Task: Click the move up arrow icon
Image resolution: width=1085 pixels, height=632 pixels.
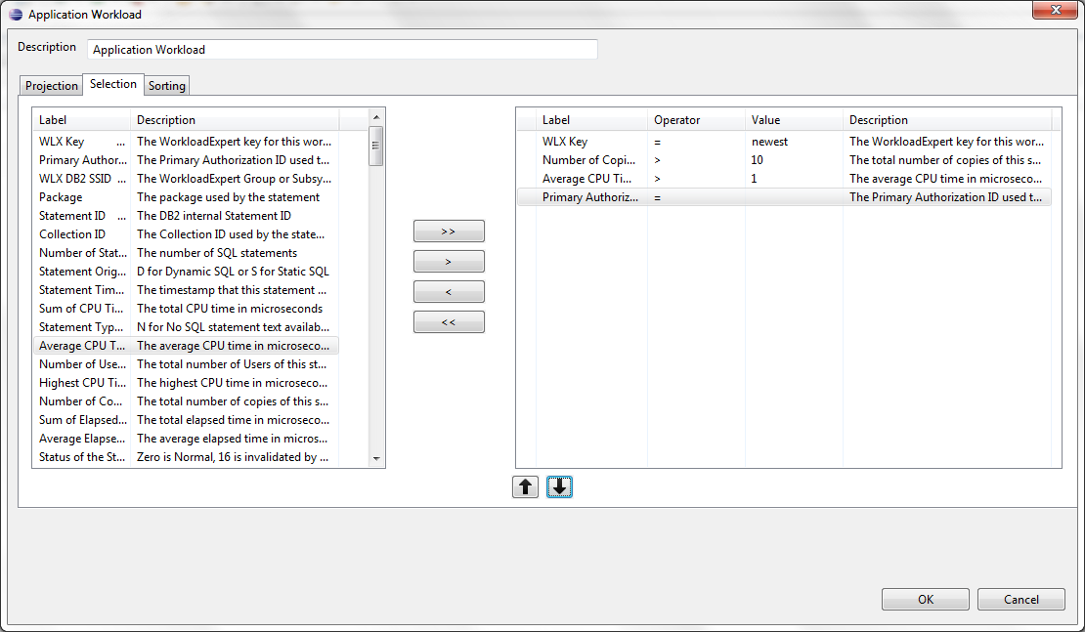Action: click(525, 487)
